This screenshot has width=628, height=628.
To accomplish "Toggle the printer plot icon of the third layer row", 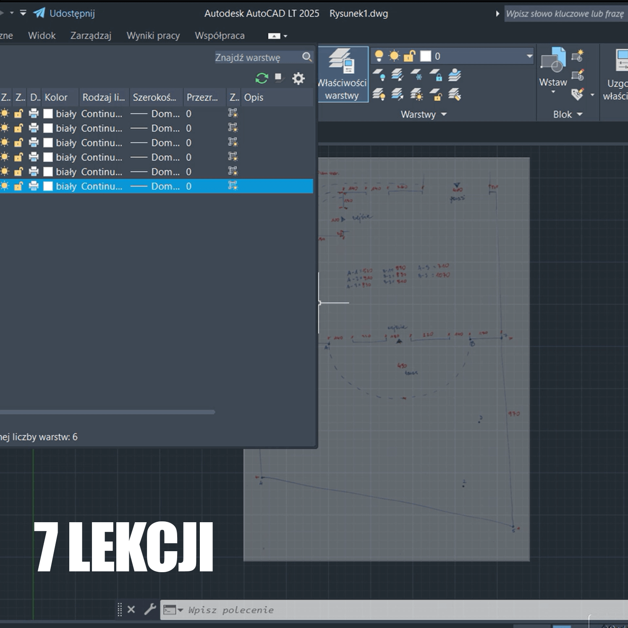I will 34,143.
